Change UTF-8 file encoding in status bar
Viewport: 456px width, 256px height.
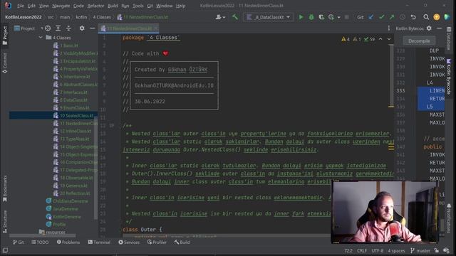(x=378, y=250)
